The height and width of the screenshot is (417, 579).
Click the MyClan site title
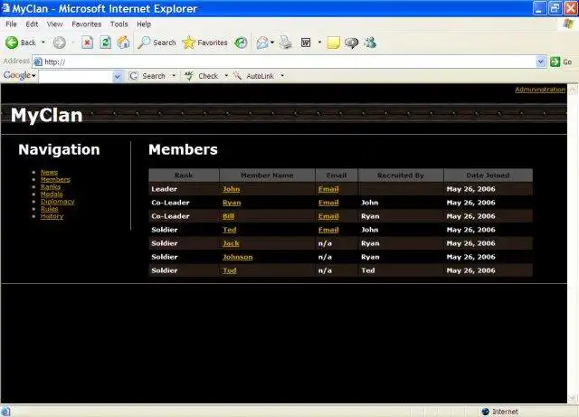point(46,115)
